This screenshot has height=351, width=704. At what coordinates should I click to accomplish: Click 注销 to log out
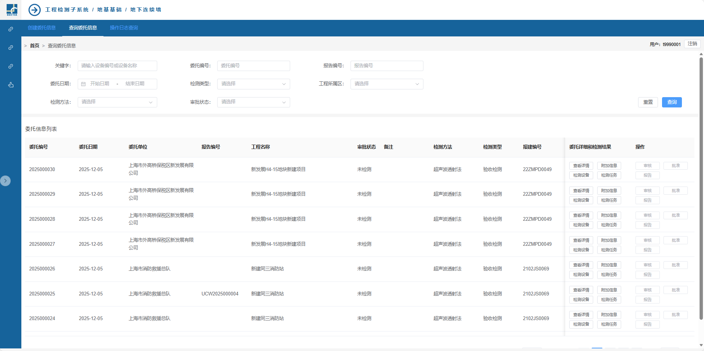692,44
